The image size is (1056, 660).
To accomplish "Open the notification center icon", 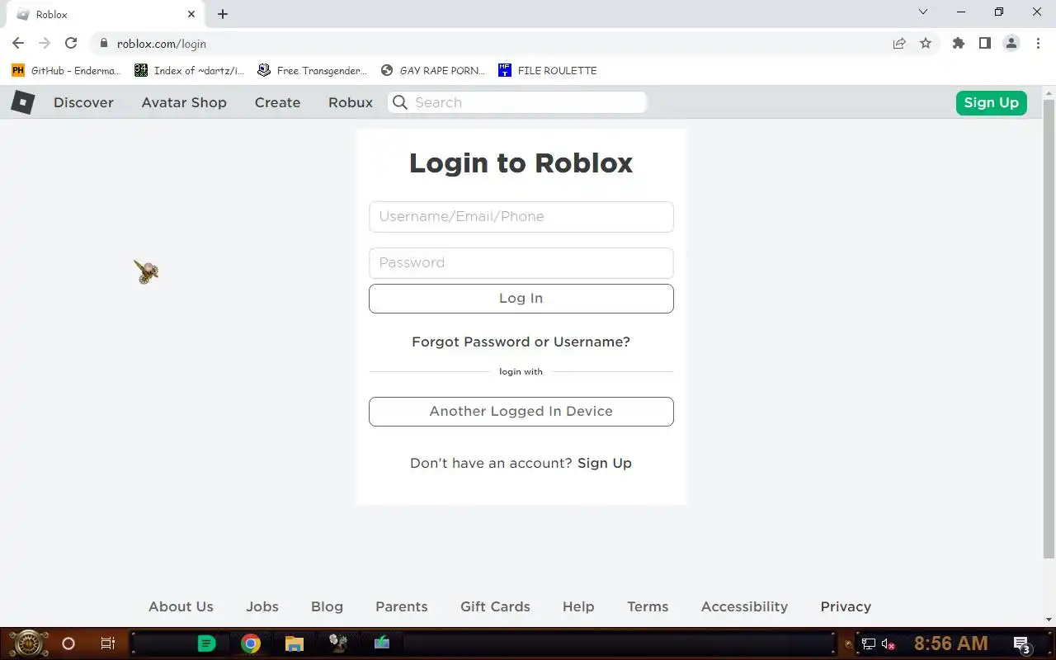I will click(x=1022, y=644).
